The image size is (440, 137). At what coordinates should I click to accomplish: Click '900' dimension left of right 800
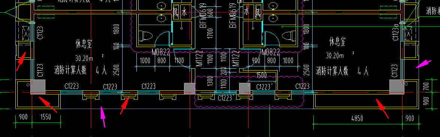click(x=256, y=61)
